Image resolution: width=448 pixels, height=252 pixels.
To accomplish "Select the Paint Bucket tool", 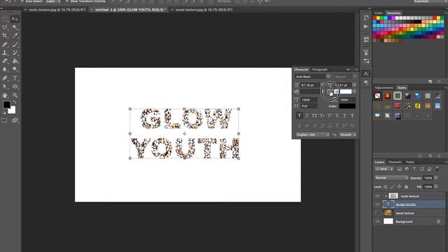I will click(x=15, y=61).
